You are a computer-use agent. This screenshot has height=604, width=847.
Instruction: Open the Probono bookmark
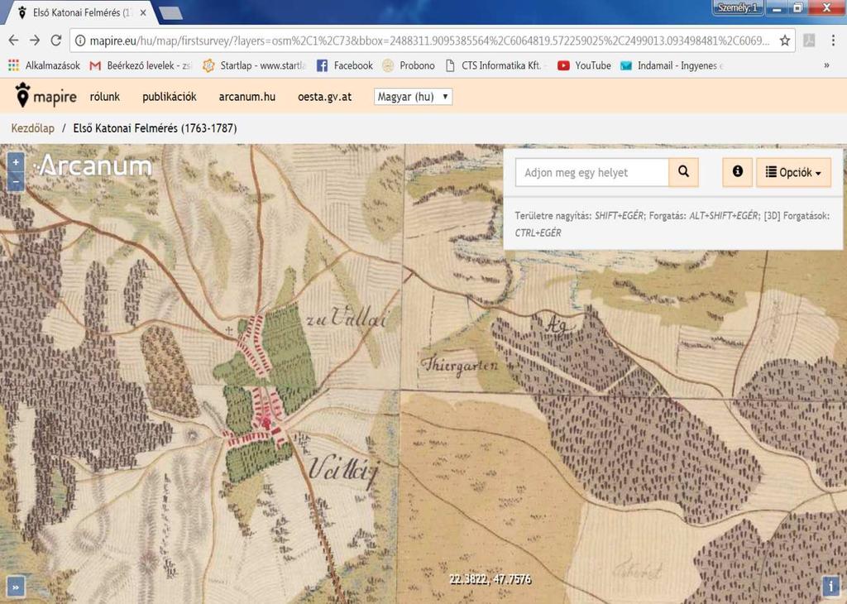(x=409, y=65)
